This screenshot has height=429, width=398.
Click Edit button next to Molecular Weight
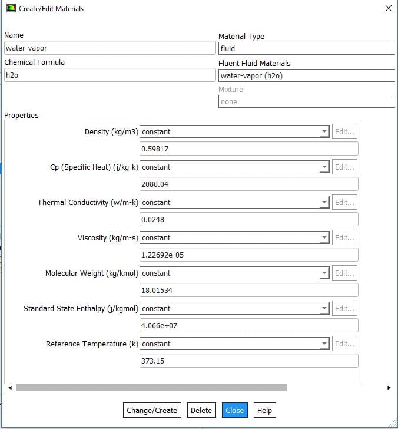[x=344, y=273]
